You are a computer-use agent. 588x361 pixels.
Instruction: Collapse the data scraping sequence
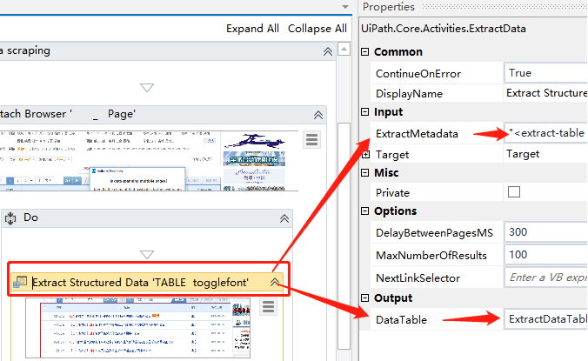(x=328, y=51)
